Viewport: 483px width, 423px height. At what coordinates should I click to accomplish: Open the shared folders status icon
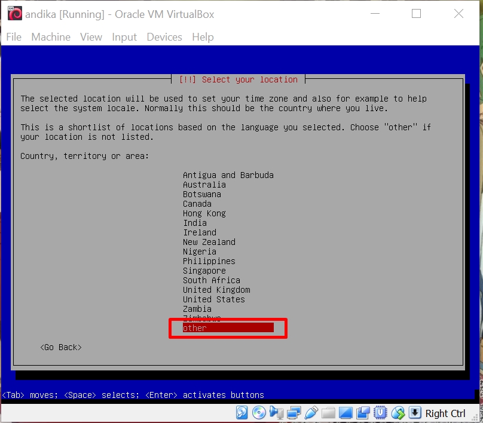(328, 413)
